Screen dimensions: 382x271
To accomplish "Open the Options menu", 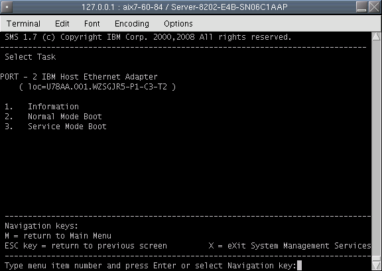I will pyautogui.click(x=178, y=24).
